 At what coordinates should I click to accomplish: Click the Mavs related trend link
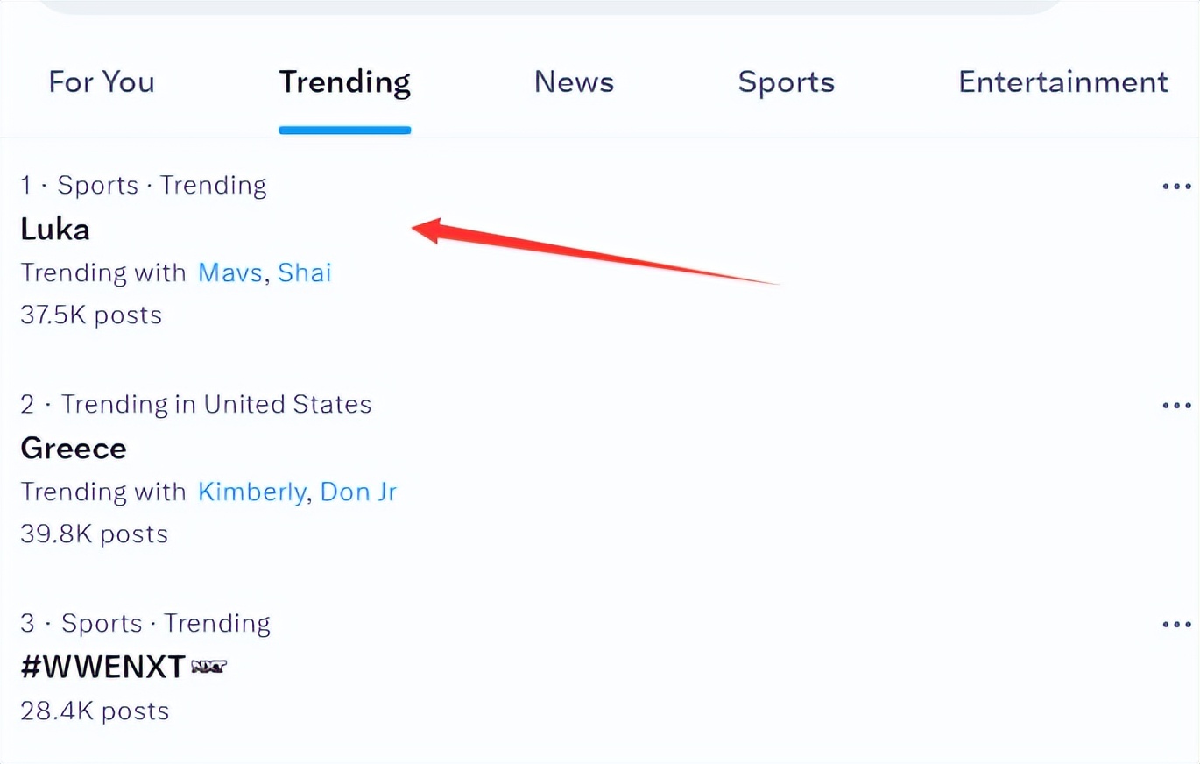point(229,272)
